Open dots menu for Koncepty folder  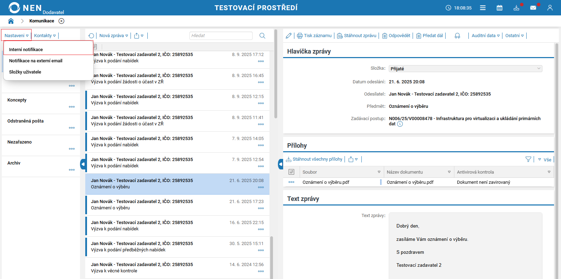(x=72, y=107)
